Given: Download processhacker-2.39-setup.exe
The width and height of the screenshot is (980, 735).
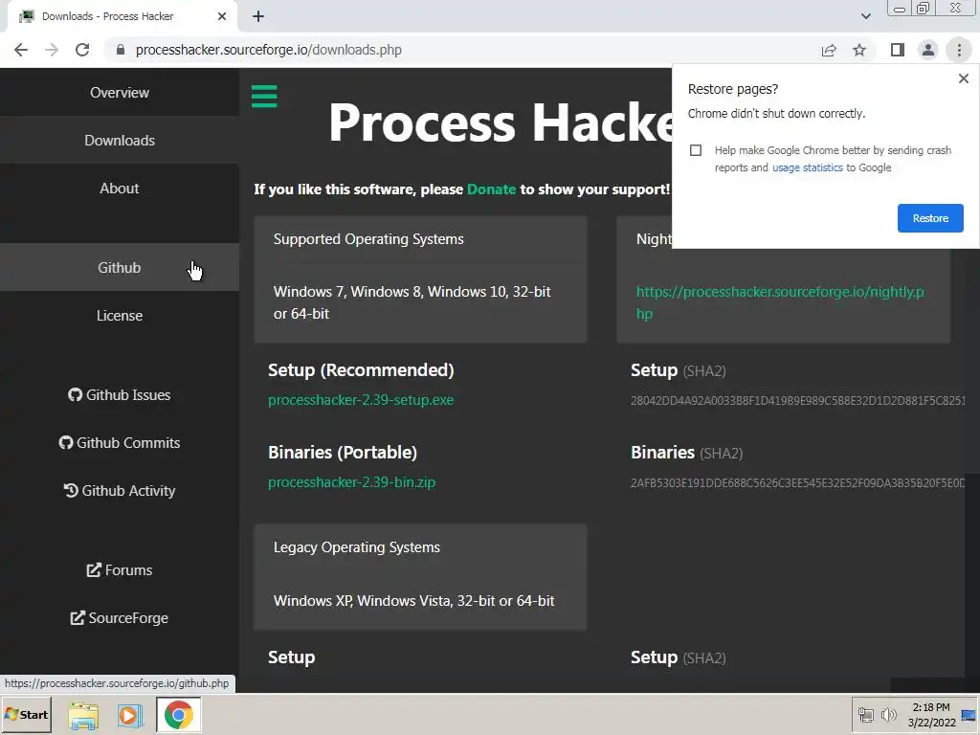Looking at the screenshot, I should [x=361, y=400].
